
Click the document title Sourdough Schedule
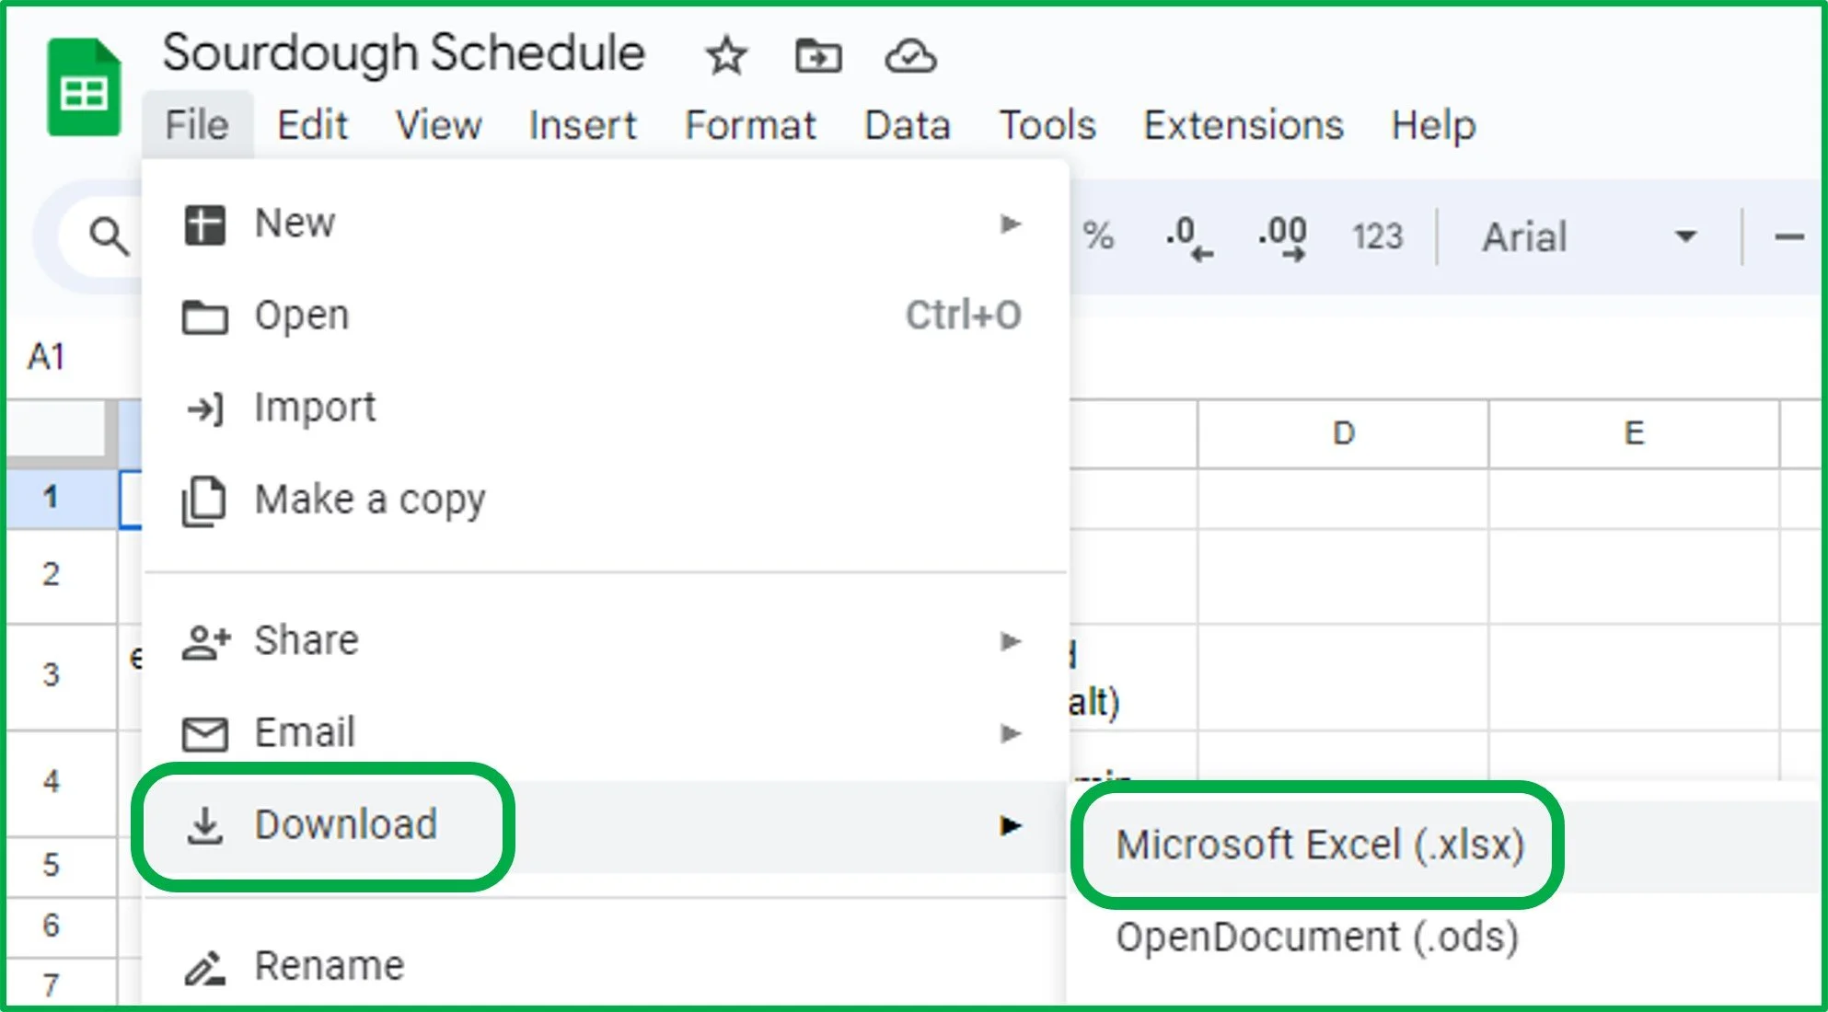click(403, 53)
